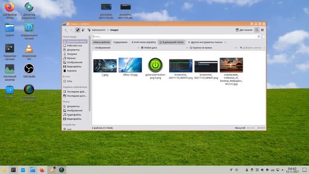Open Последние файлы in sidebar
The width and height of the screenshot is (309, 174).
[x=75, y=92]
